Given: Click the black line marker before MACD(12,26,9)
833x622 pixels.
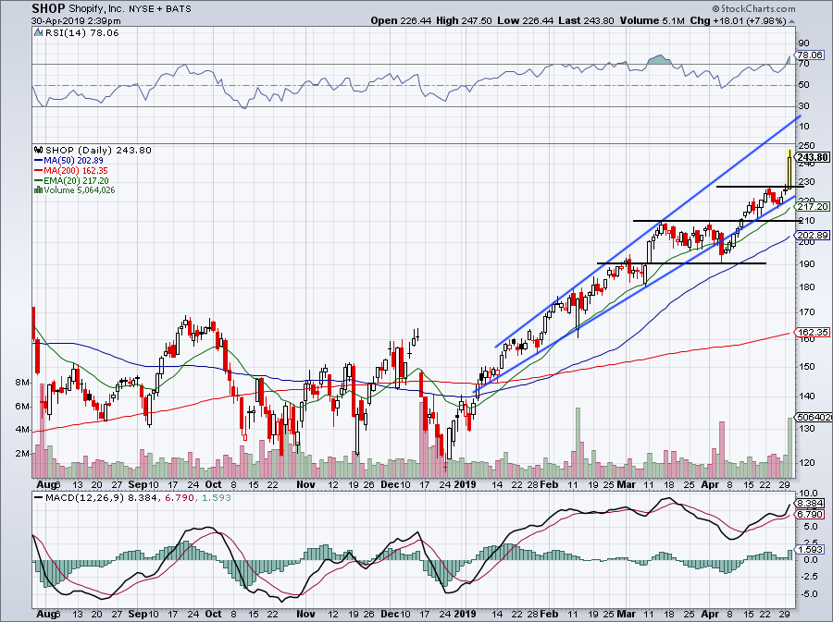Looking at the screenshot, I should coord(38,498).
